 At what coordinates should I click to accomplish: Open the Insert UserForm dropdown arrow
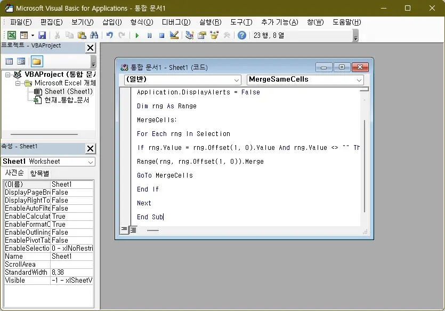point(33,36)
